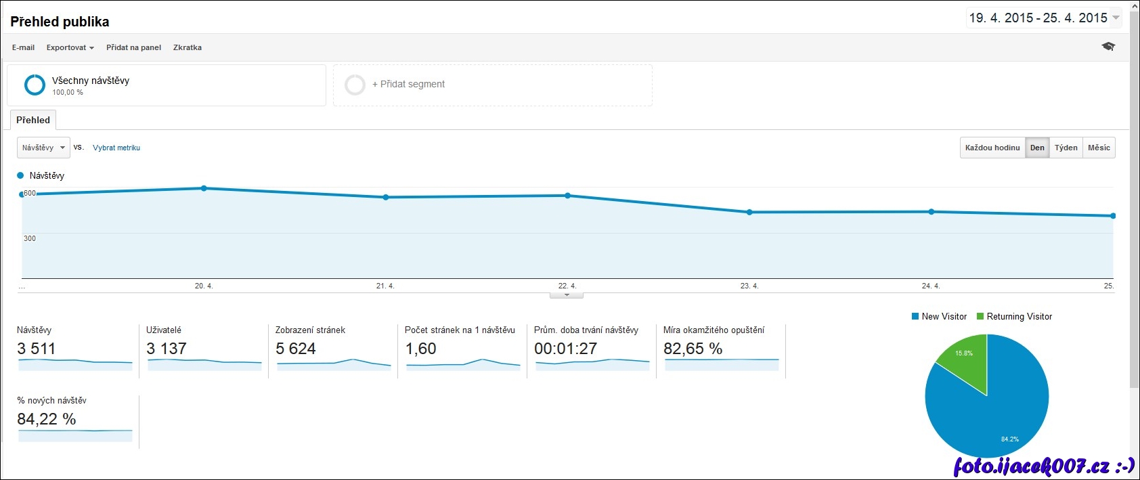
Task: Switch chart to Týden view
Action: [1066, 148]
